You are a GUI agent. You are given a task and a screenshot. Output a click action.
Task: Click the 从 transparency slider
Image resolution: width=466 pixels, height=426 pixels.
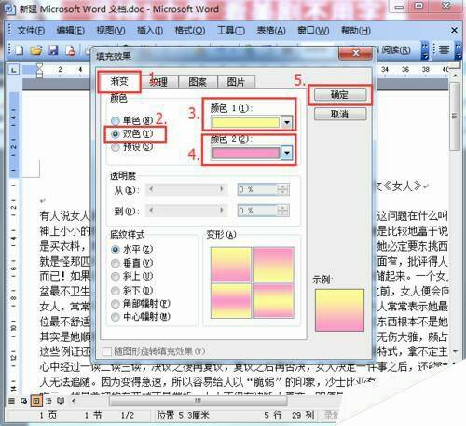[186, 189]
